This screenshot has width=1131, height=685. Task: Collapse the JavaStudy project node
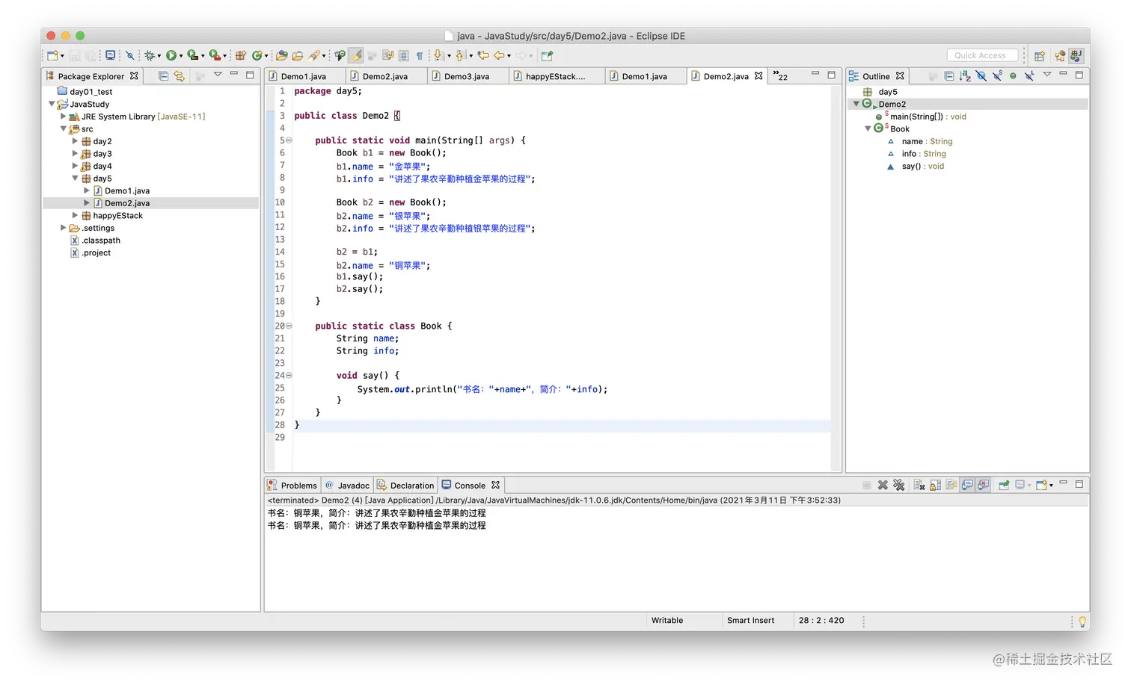[x=52, y=104]
